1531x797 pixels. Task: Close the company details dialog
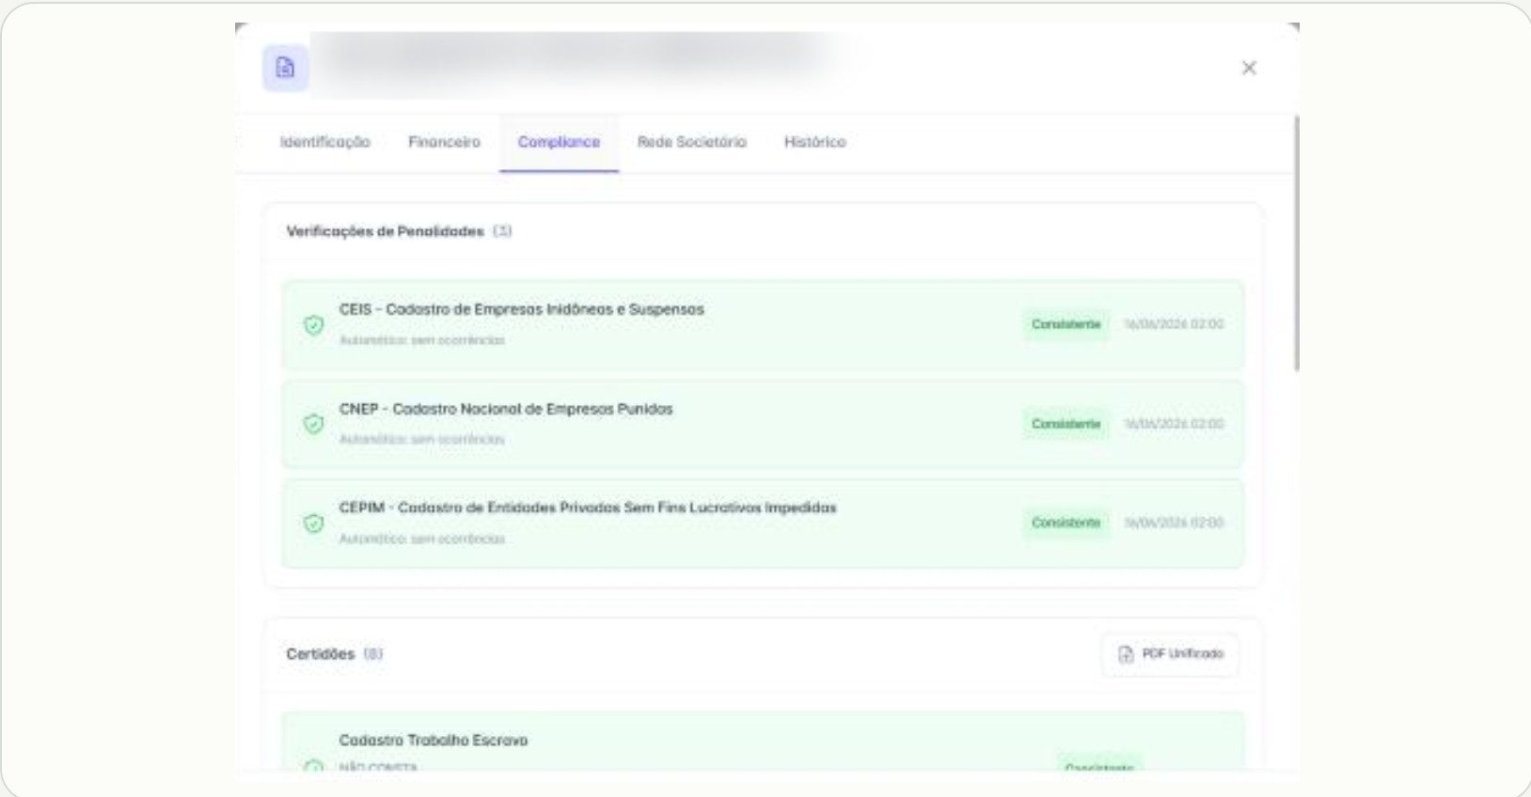tap(1249, 68)
